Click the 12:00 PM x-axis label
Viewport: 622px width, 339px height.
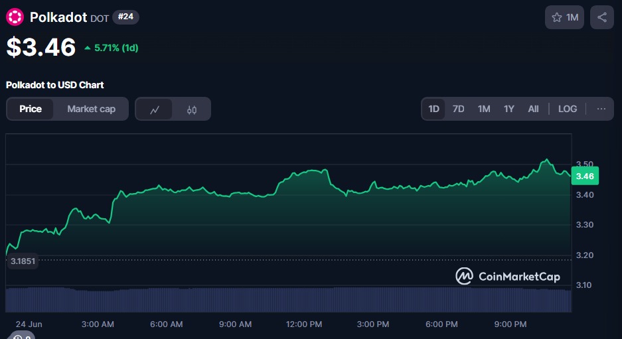tap(304, 324)
